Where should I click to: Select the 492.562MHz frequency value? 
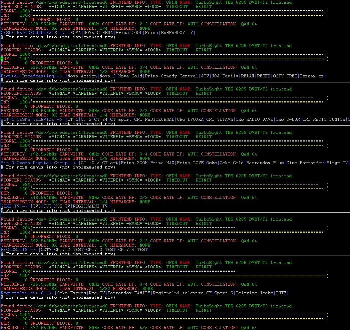[43, 154]
